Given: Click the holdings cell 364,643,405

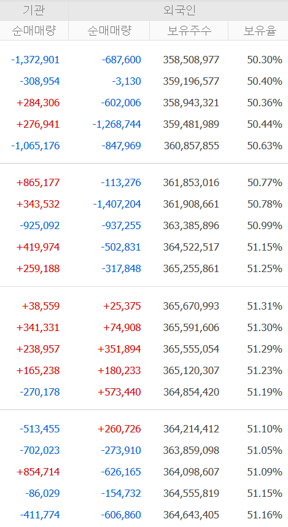Looking at the screenshot, I should pos(191,515).
